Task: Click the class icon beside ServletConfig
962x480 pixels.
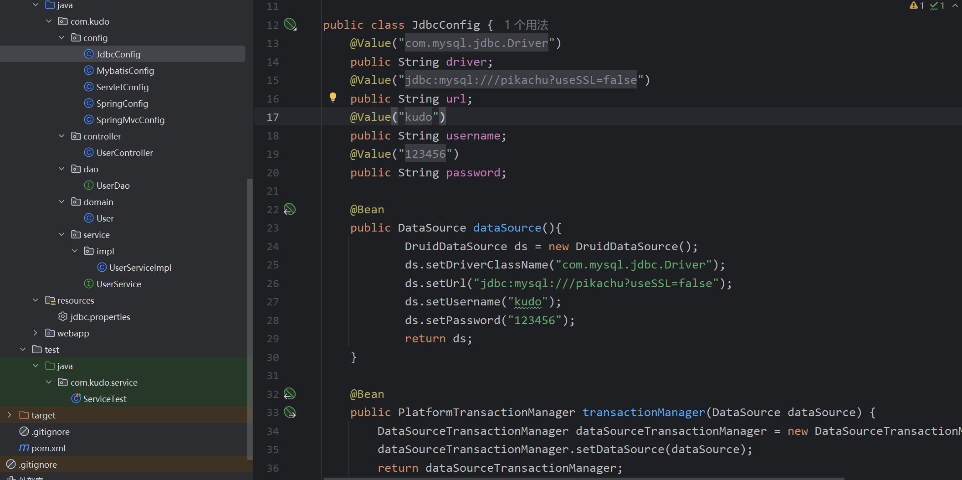Action: (x=89, y=87)
